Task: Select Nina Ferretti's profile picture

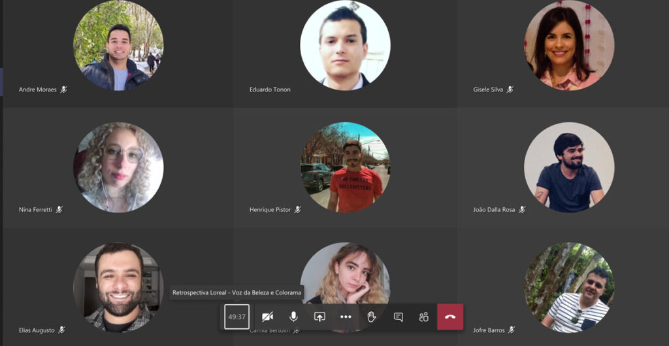Action: coord(118,167)
